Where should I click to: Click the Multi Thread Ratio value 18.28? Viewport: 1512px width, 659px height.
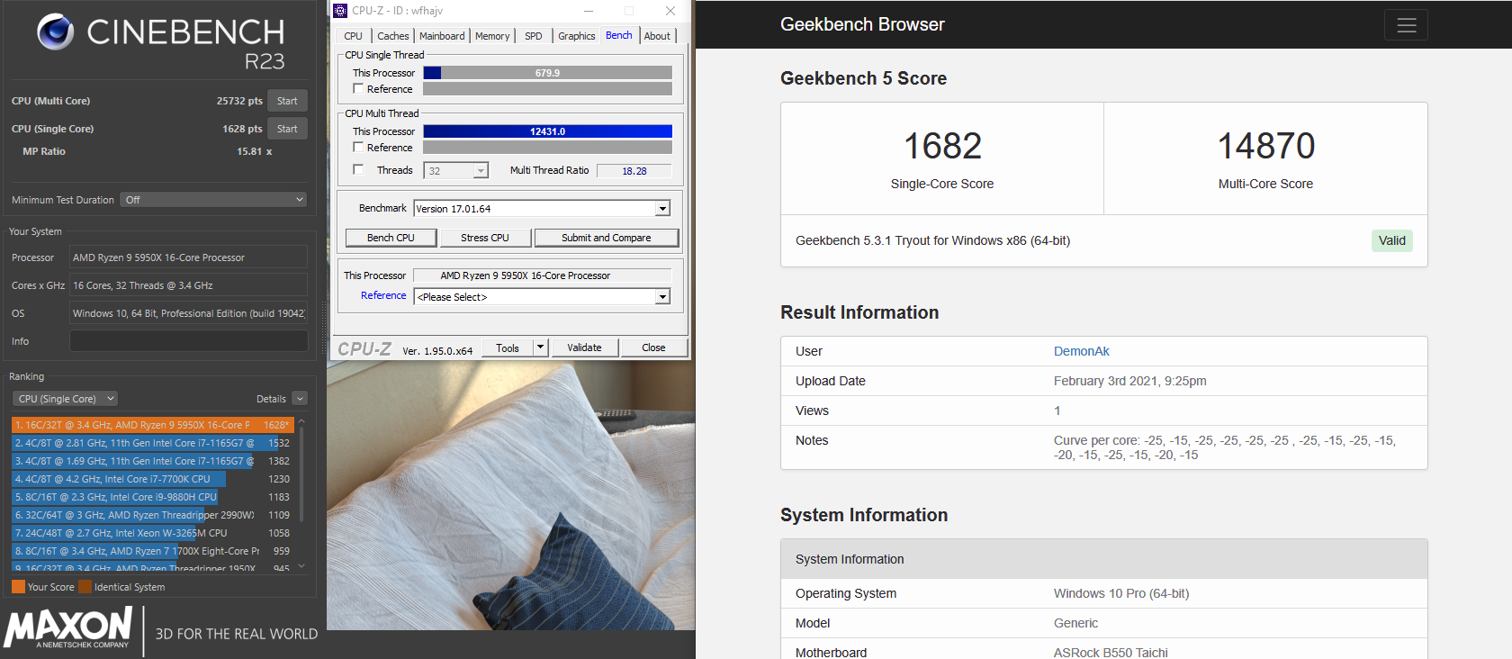[x=634, y=171]
